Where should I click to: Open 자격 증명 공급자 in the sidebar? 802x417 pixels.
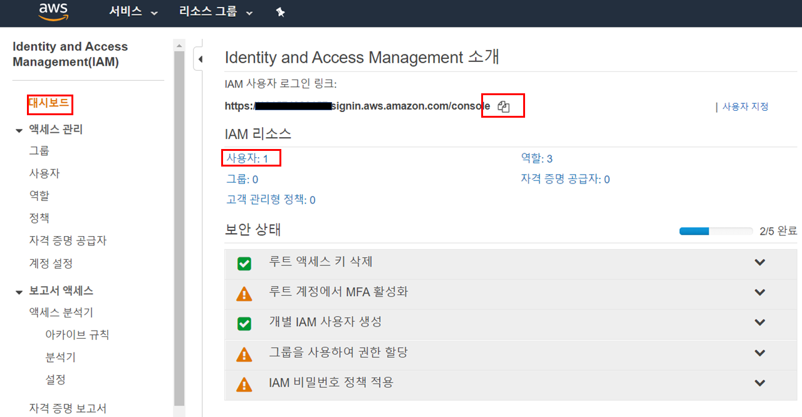pos(68,241)
